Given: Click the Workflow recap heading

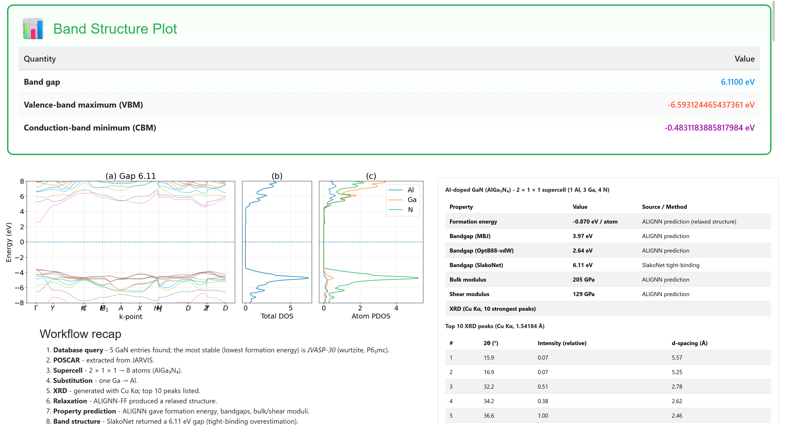Looking at the screenshot, I should [x=80, y=334].
